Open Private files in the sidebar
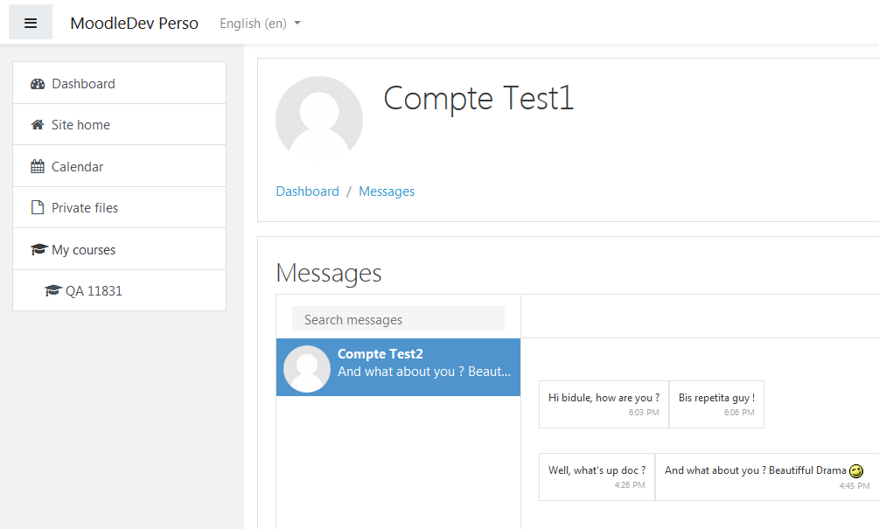Image resolution: width=879 pixels, height=529 pixels. point(120,207)
